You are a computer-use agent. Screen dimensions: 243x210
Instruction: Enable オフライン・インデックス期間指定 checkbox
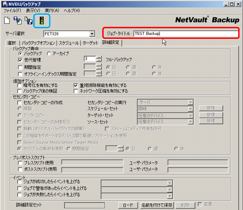(20, 74)
